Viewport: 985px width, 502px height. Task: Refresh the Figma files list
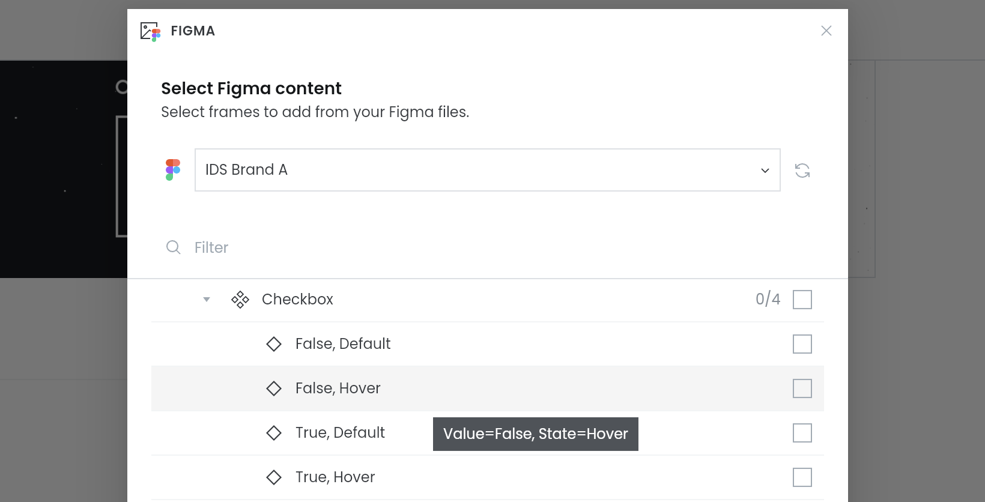click(802, 171)
